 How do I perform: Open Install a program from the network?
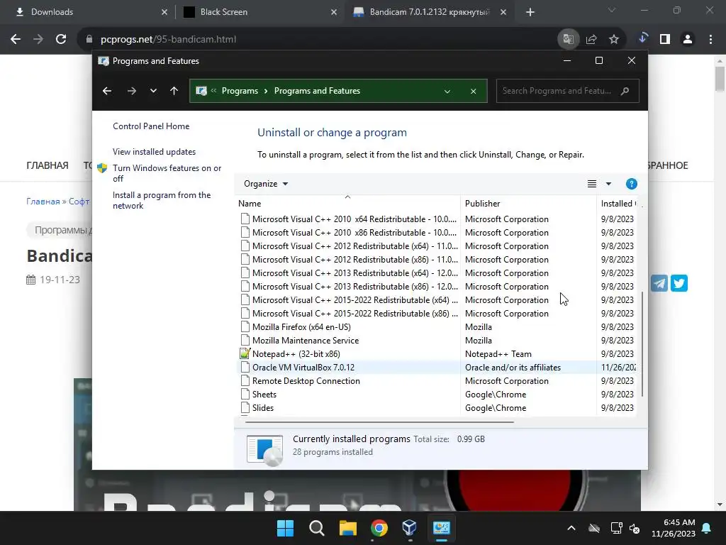(x=162, y=200)
